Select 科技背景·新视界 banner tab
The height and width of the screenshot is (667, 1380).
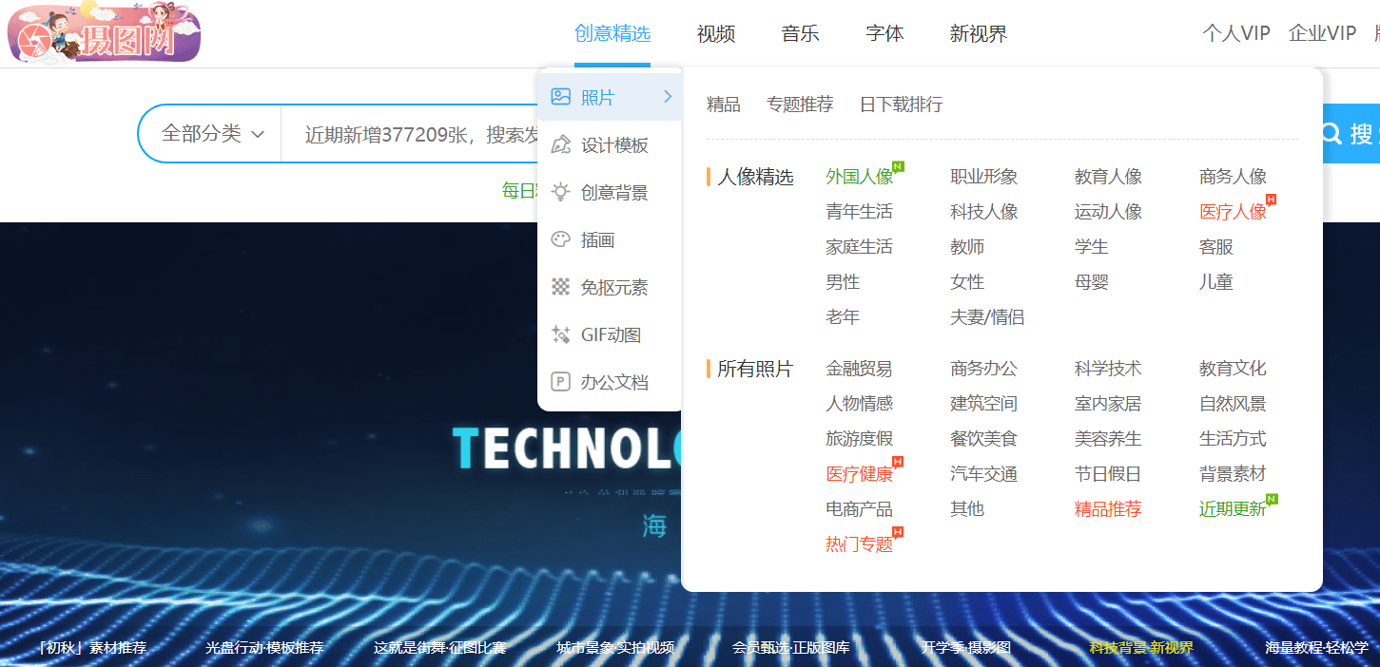pos(1141,648)
